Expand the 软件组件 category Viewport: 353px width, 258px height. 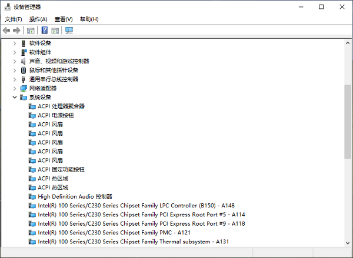pos(15,52)
